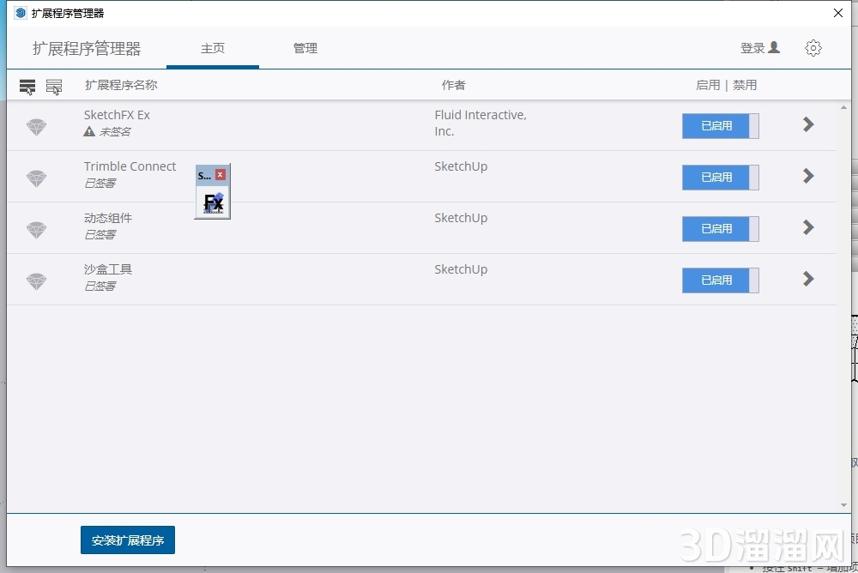Click 已签署 under 沙盒工具

(100, 286)
